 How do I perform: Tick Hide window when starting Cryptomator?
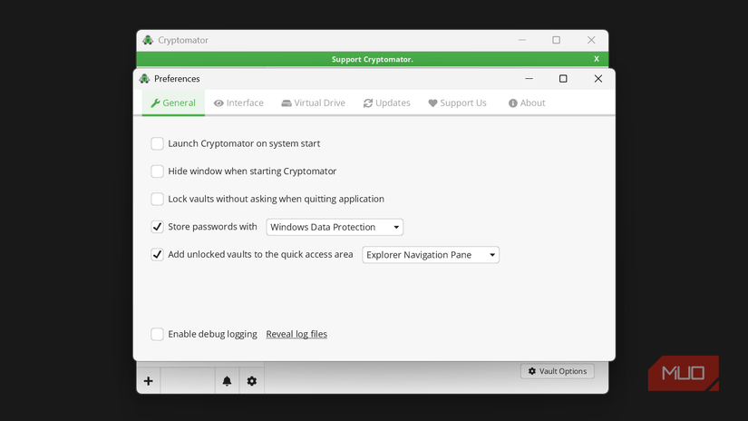click(x=157, y=171)
